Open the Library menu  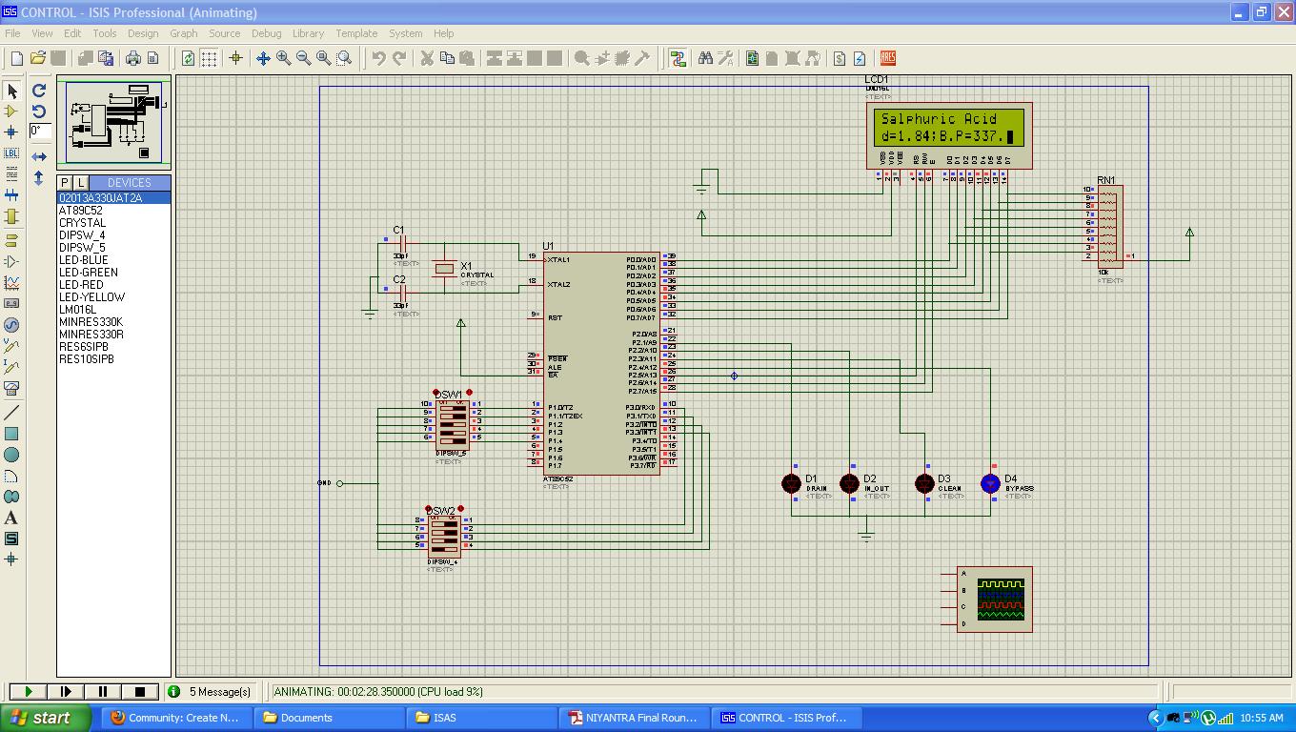click(x=308, y=33)
